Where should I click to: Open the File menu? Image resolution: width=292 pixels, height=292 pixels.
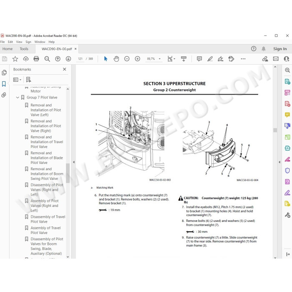3,42
